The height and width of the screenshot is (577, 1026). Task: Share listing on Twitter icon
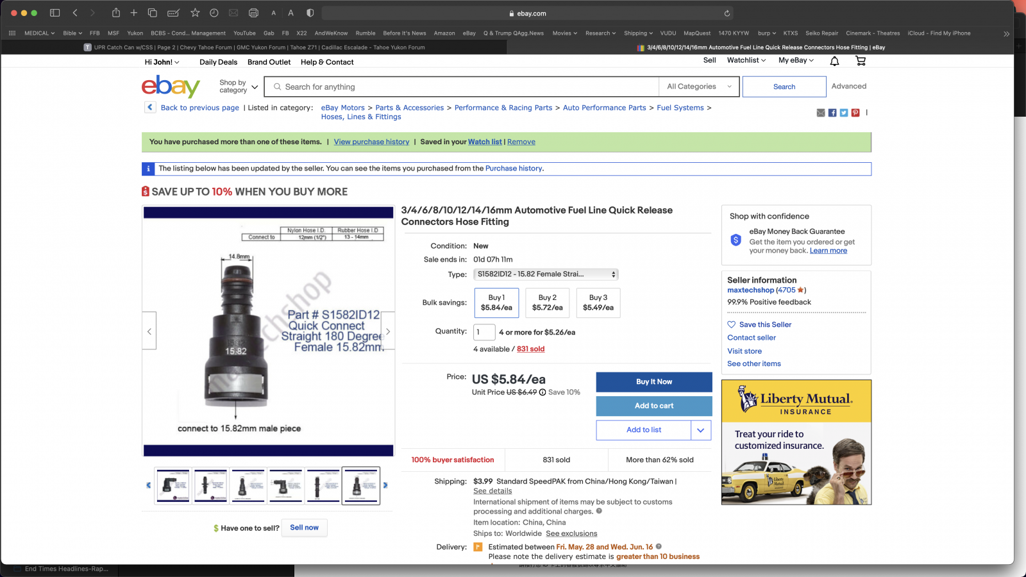pyautogui.click(x=844, y=113)
